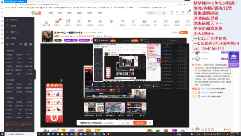Click the 进入小组 button
Viewport: 241px width, 136px height.
(125, 123)
